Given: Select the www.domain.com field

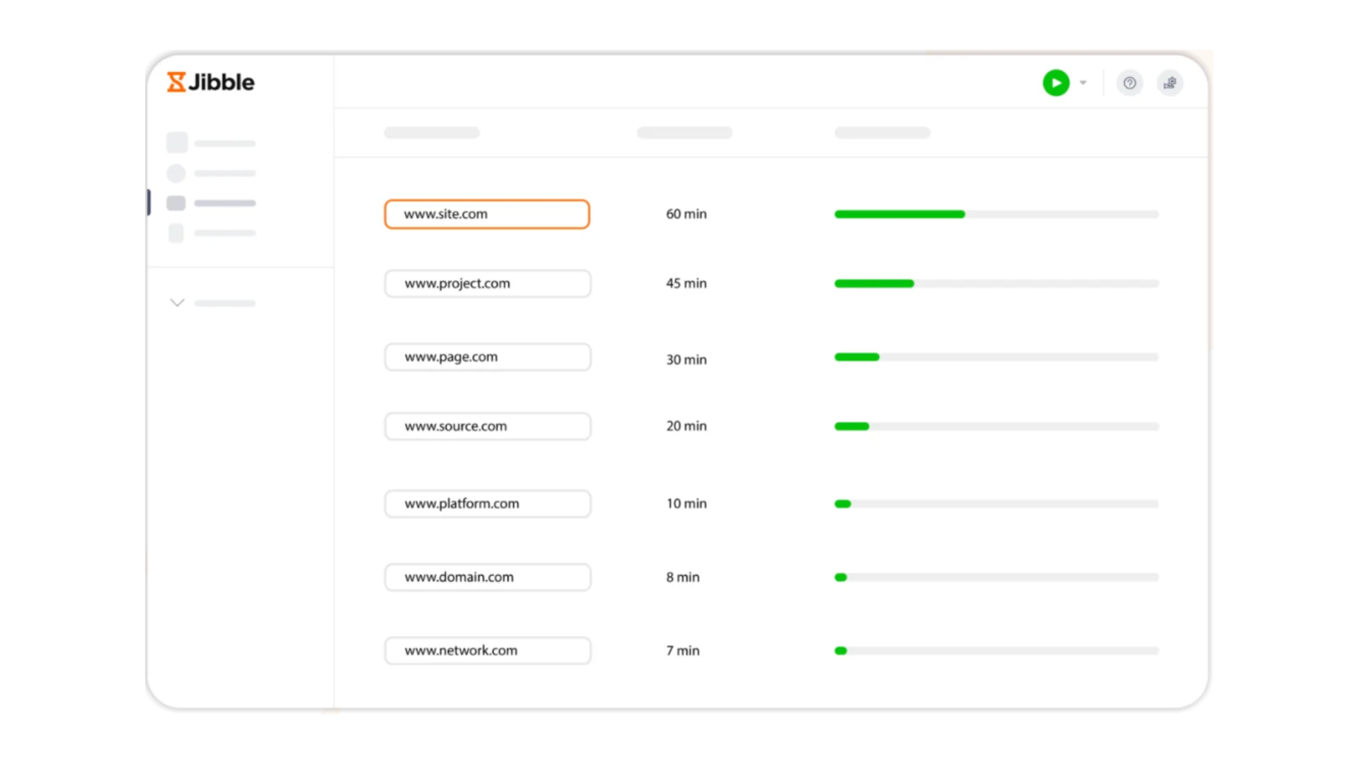Looking at the screenshot, I should [x=488, y=577].
